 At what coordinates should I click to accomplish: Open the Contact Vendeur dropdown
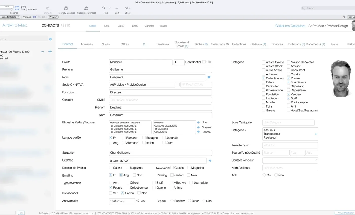pos(290,160)
